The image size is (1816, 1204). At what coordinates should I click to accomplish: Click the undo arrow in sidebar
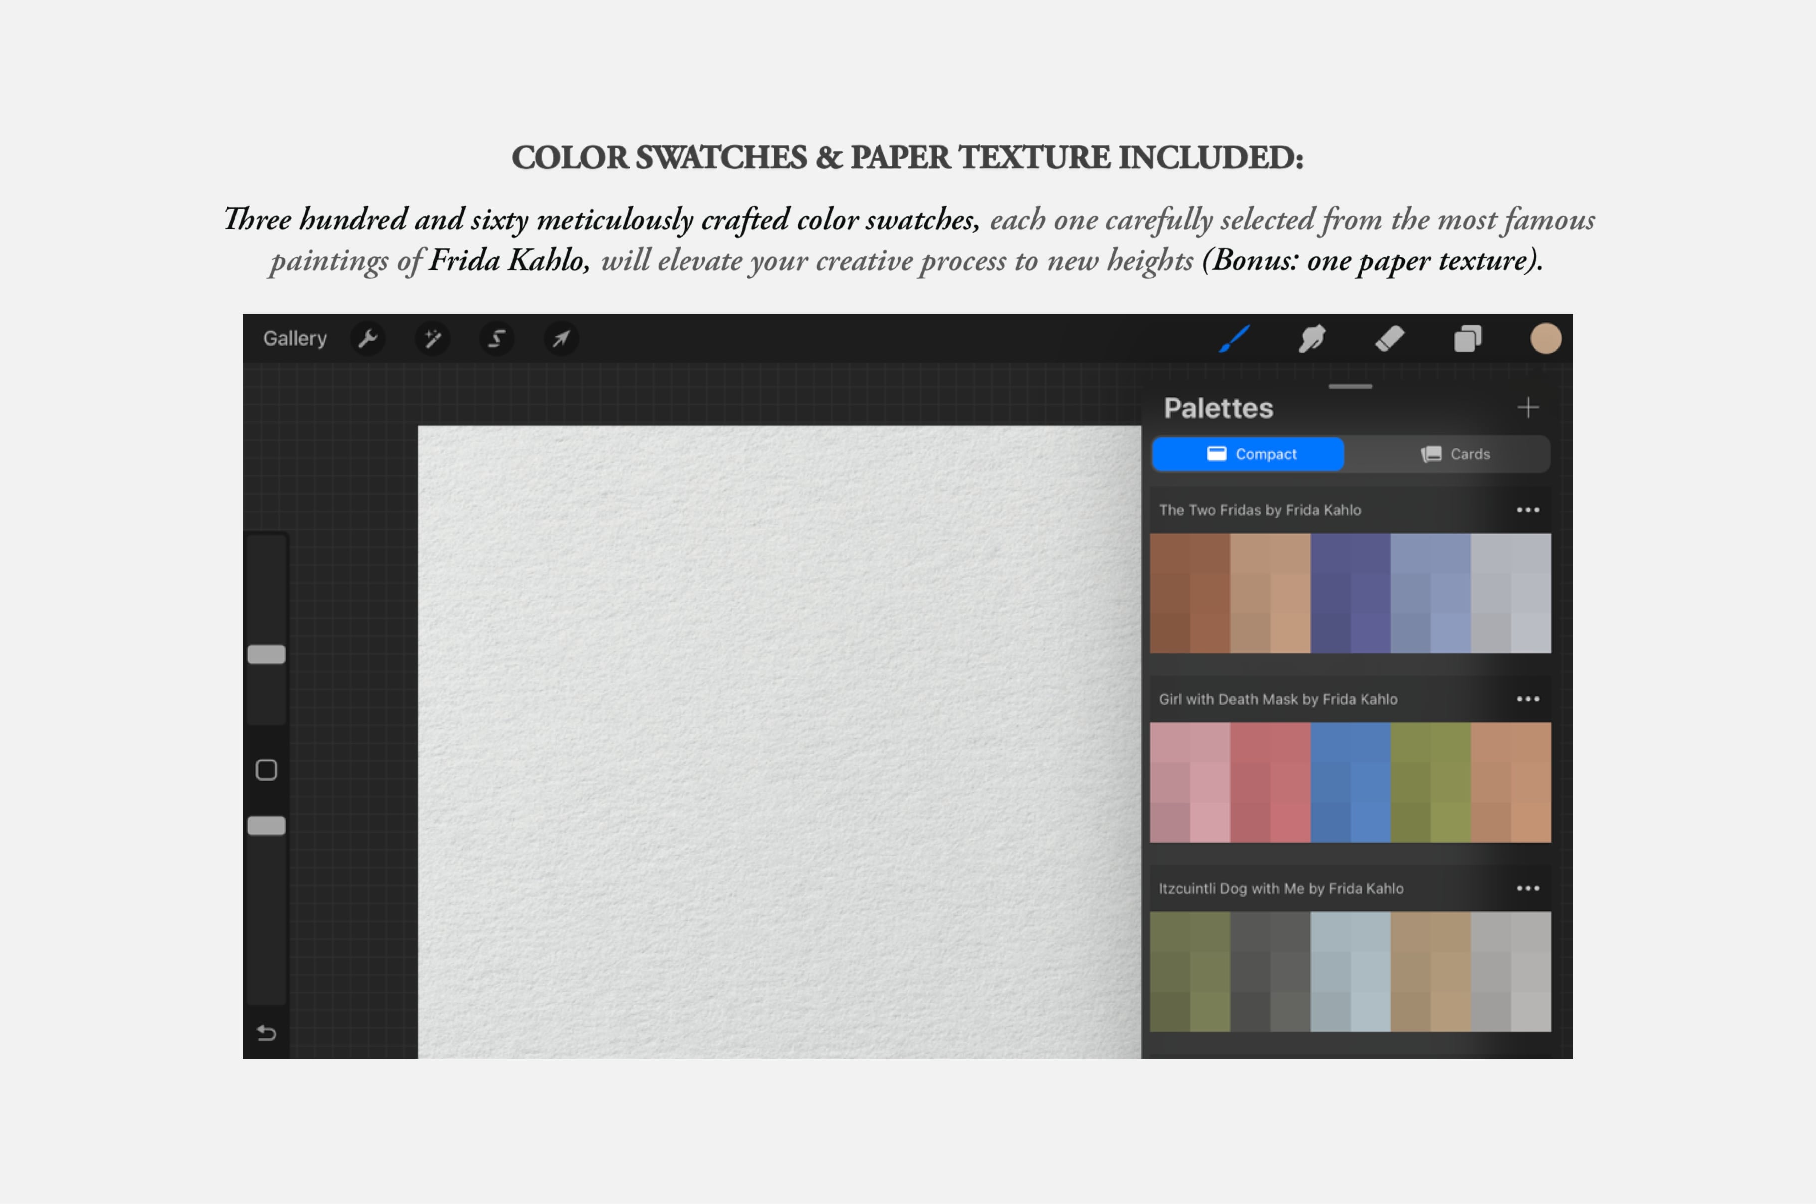pyautogui.click(x=266, y=1033)
